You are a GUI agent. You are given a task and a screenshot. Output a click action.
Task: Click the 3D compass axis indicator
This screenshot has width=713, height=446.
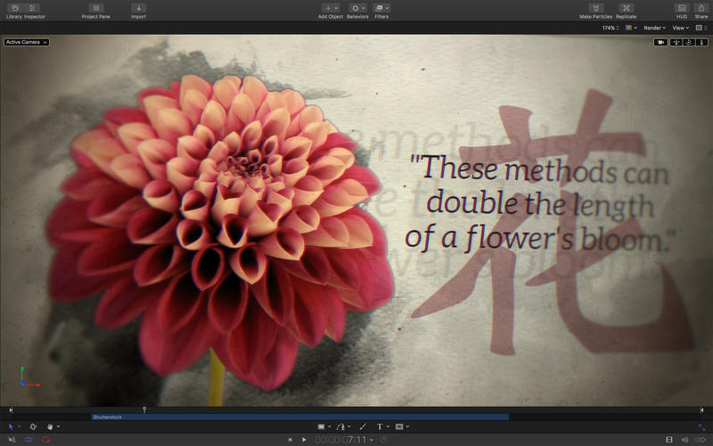coord(29,377)
